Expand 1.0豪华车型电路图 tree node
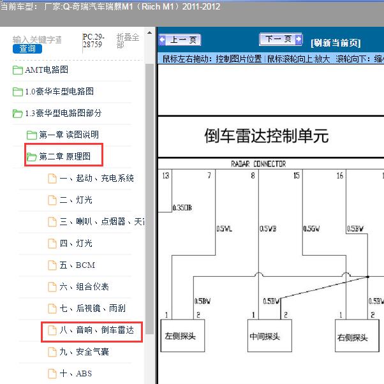This screenshot has height=384, width=384. 59,91
